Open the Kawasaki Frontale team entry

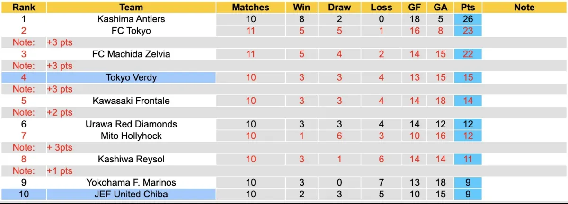click(x=131, y=101)
